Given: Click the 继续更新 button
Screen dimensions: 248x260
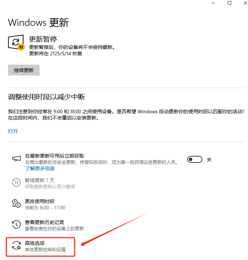Looking at the screenshot, I should pyautogui.click(x=24, y=70).
